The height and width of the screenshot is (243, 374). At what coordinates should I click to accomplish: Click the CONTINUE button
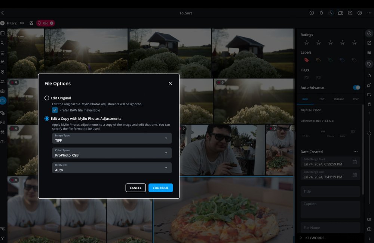click(160, 188)
